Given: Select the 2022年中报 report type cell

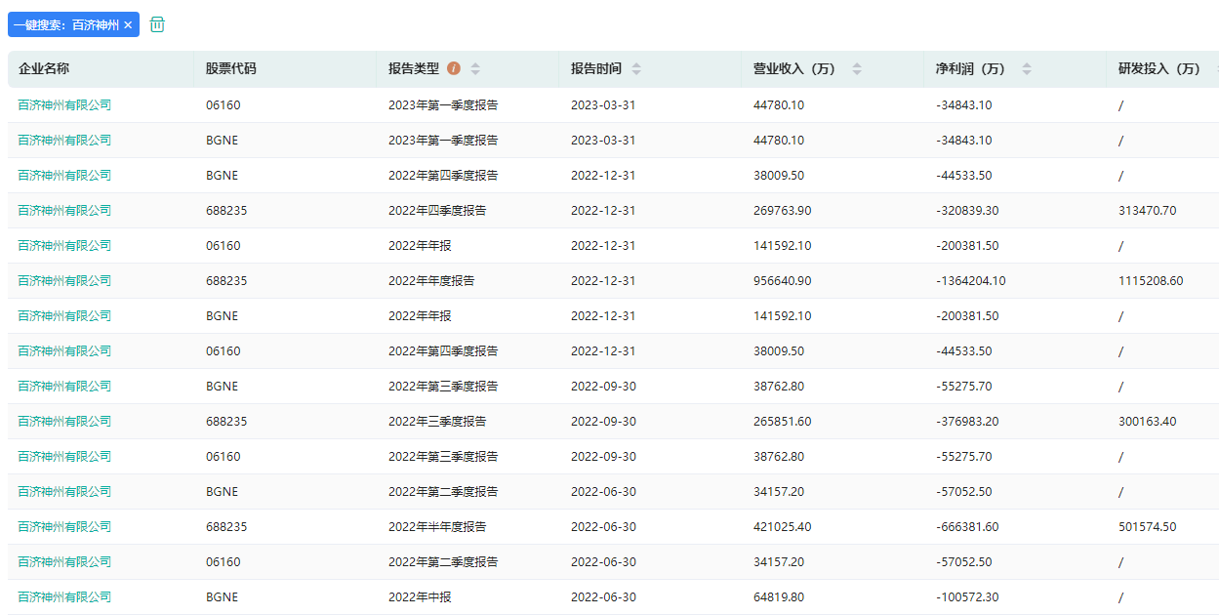Looking at the screenshot, I should point(420,596).
